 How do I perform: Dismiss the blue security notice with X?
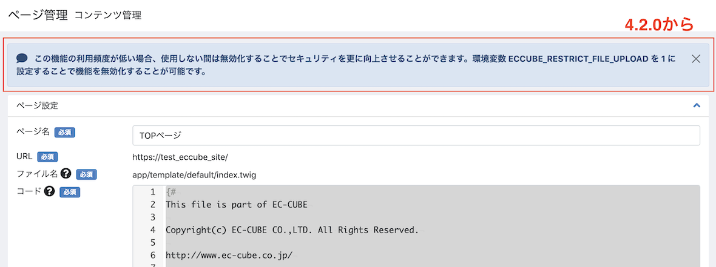click(x=696, y=59)
